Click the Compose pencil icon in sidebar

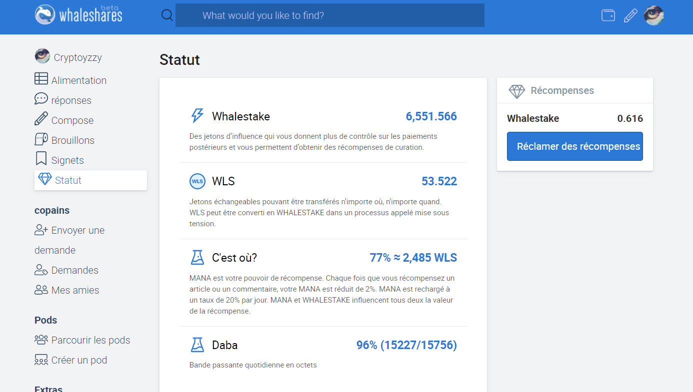pos(41,119)
